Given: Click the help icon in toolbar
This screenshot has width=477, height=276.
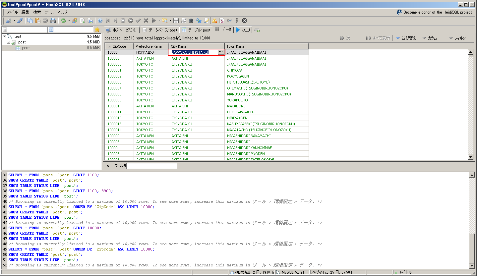Looking at the screenshot, I should 100,21.
